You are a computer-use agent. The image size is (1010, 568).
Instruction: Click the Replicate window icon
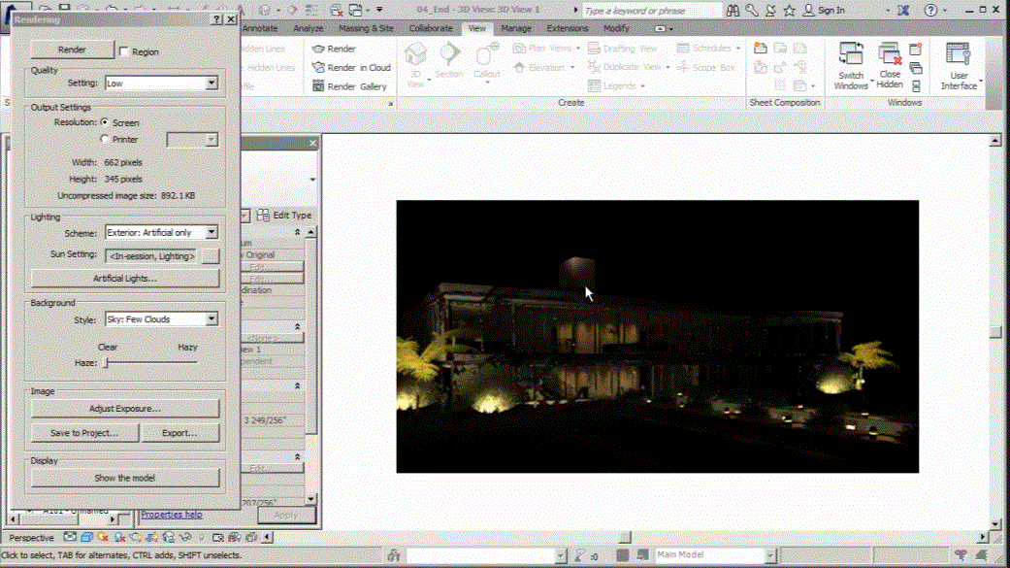pyautogui.click(x=916, y=49)
